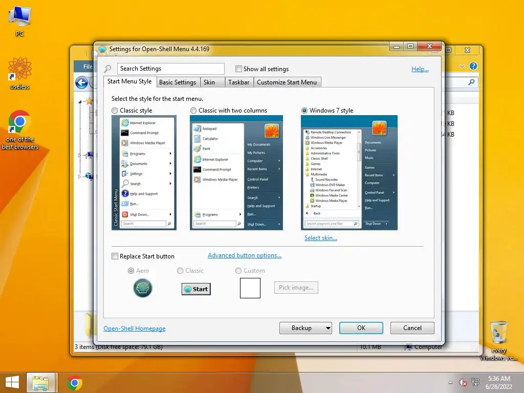
Task: Select the useless desktop shortcut
Action: pos(19,73)
